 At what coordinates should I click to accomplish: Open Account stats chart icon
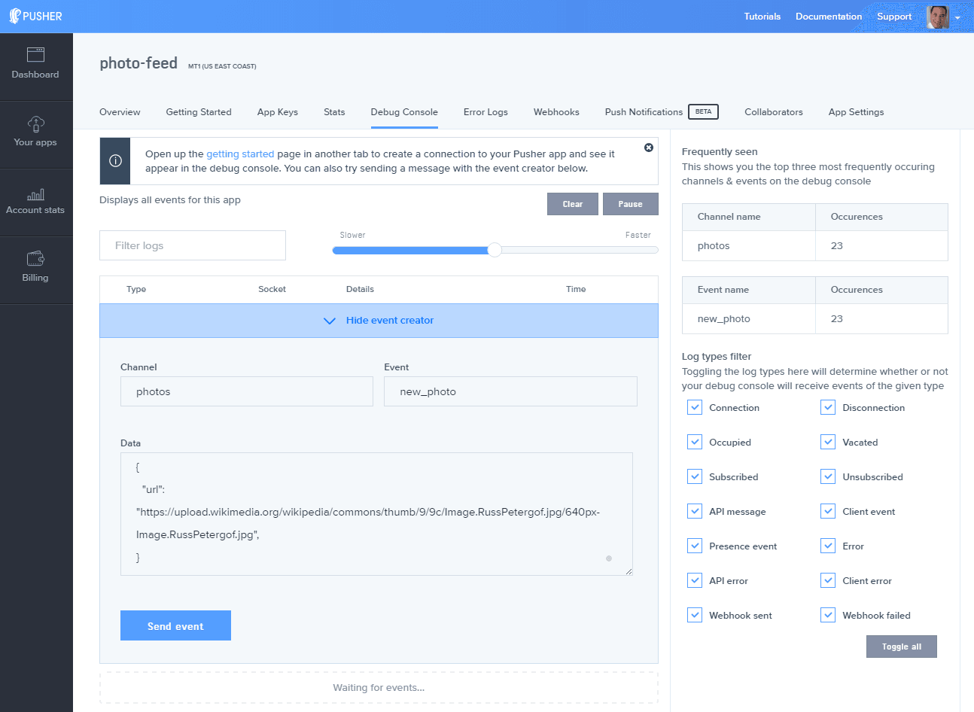pyautogui.click(x=35, y=194)
